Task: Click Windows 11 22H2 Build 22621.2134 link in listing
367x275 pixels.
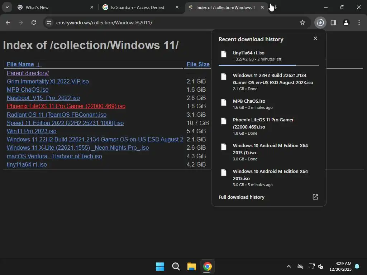Action: 95,139
